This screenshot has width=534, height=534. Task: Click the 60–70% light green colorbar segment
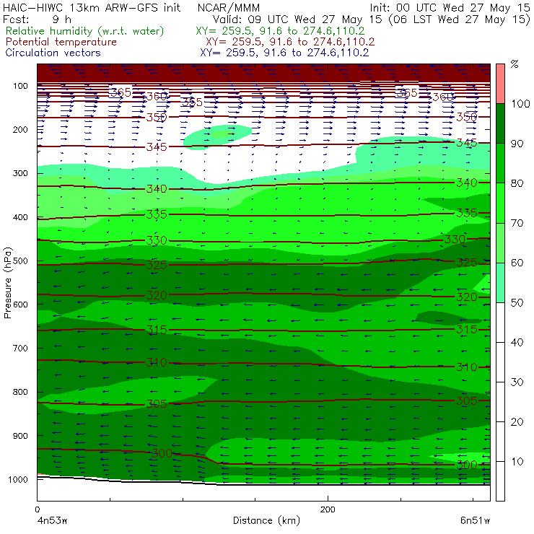[500, 242]
